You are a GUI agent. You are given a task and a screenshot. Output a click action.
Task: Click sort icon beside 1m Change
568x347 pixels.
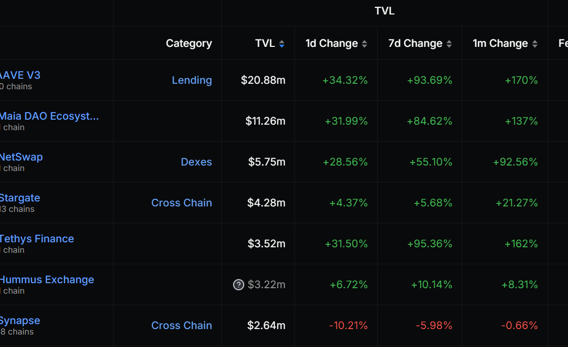pos(535,44)
